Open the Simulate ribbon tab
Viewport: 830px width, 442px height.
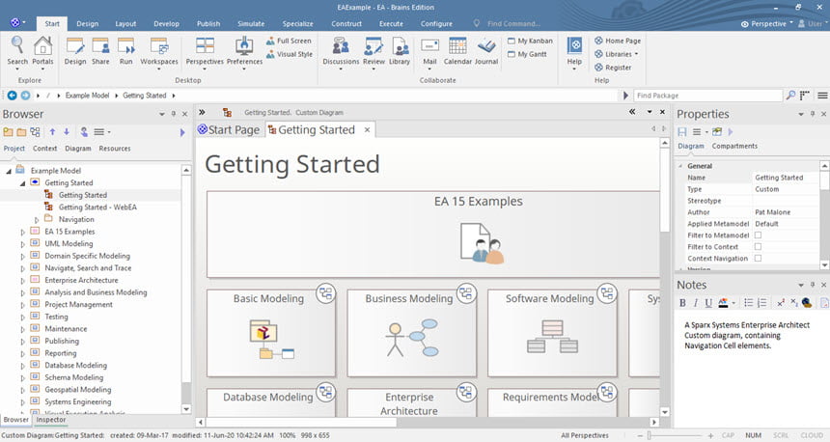(x=251, y=24)
